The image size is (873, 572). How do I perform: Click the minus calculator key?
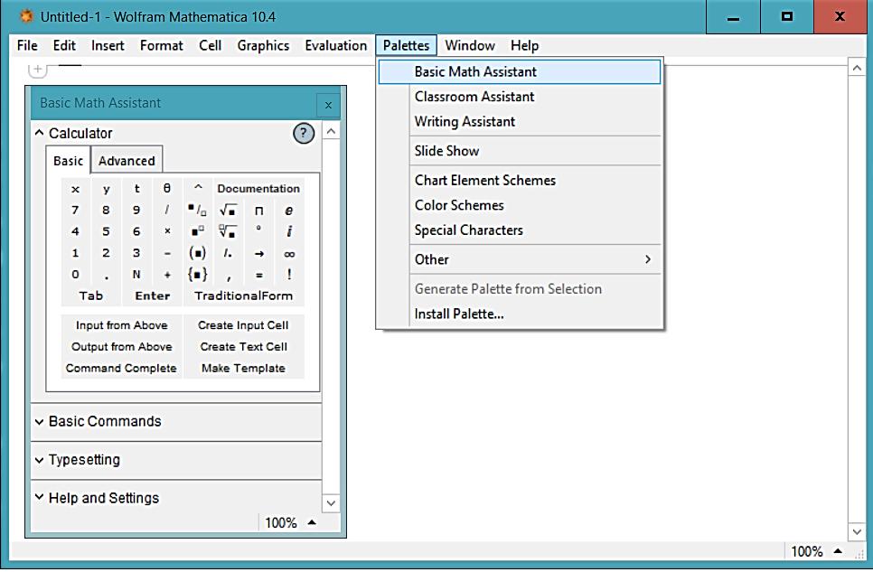pyautogui.click(x=167, y=253)
